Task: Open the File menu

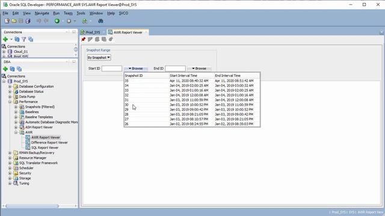Action: point(5,13)
